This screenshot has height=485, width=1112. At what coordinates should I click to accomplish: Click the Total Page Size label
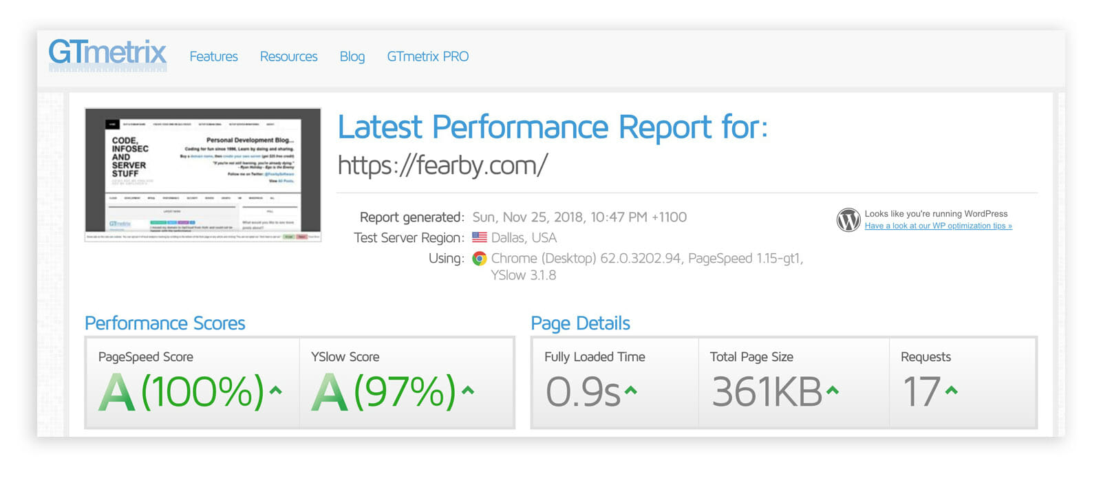tap(751, 357)
